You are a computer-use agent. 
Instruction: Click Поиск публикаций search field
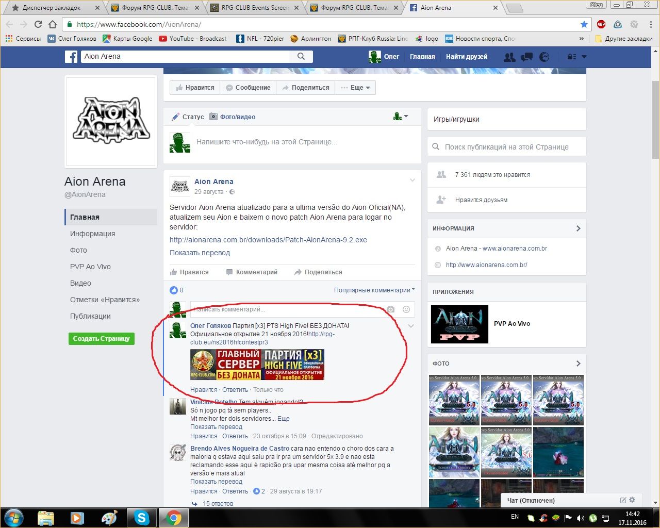507,146
